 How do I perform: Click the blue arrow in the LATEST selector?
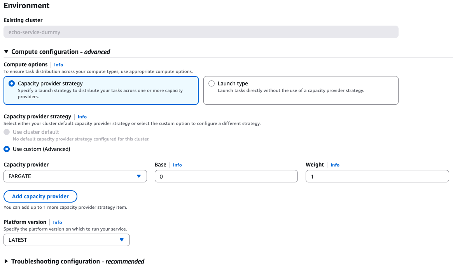(x=122, y=240)
